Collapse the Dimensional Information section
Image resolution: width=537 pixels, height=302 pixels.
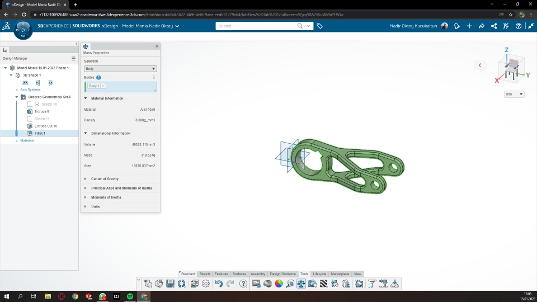(x=86, y=133)
